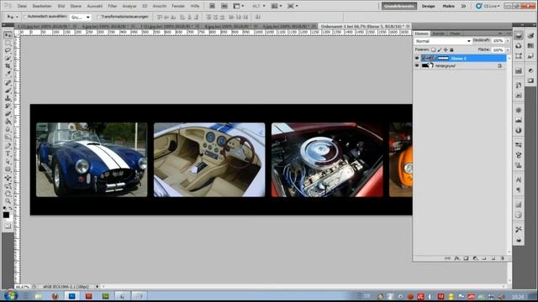Open the Ebene menu
Viewport: 538px width, 302px height.
click(76, 6)
